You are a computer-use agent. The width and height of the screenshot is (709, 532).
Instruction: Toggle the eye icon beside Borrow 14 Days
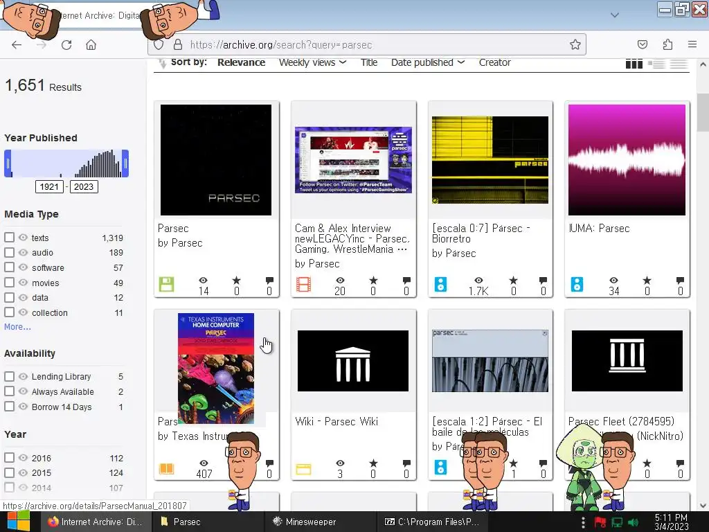[x=23, y=406]
